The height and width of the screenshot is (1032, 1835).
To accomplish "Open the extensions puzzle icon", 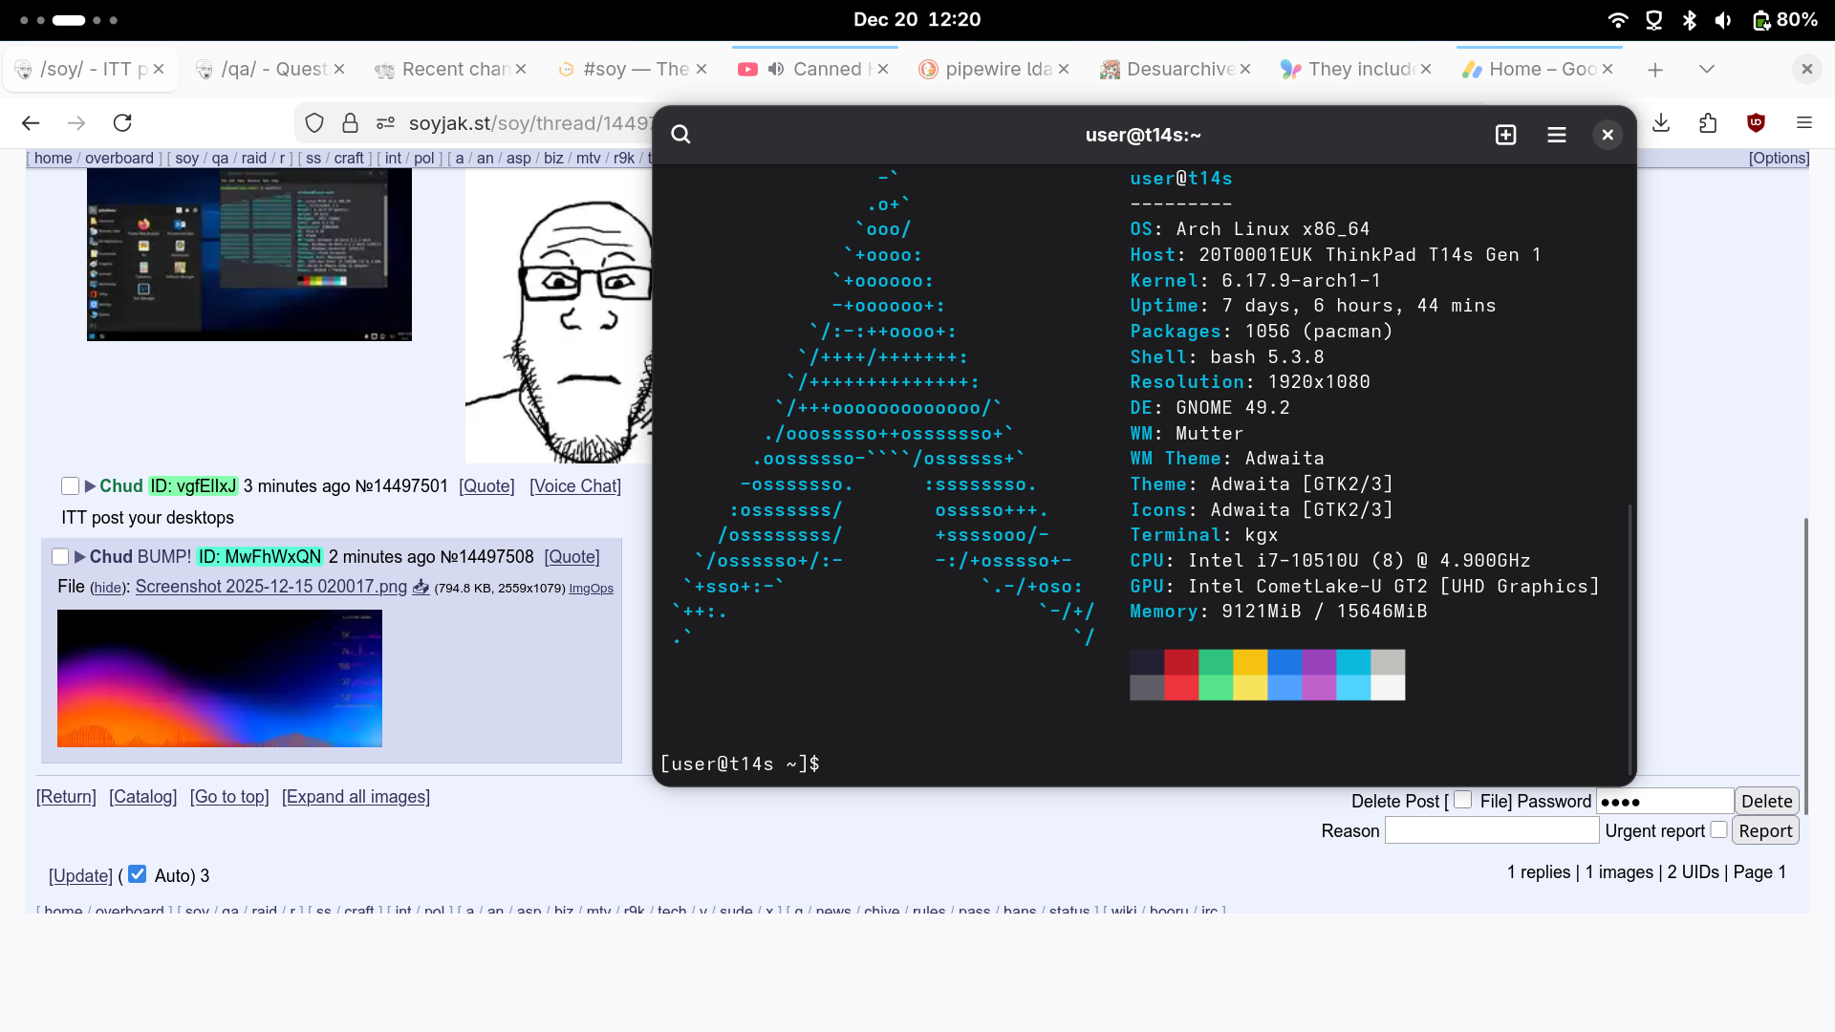I will pyautogui.click(x=1708, y=122).
